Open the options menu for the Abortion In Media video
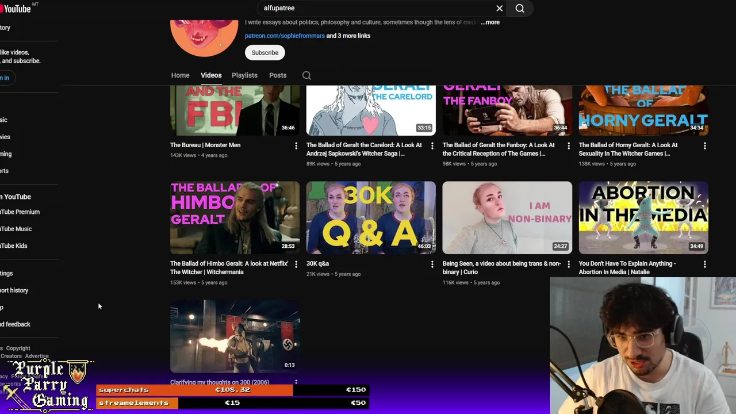This screenshot has height=414, width=736. tap(705, 264)
